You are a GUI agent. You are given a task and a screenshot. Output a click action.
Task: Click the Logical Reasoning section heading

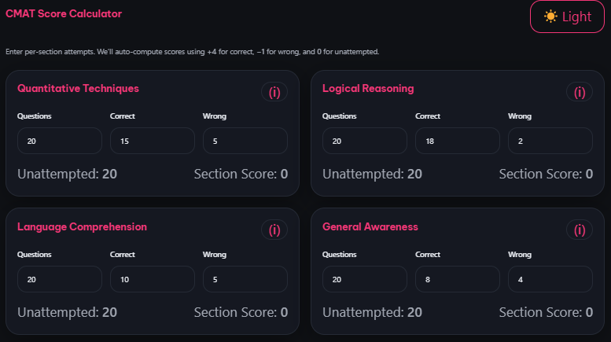pyautogui.click(x=368, y=89)
